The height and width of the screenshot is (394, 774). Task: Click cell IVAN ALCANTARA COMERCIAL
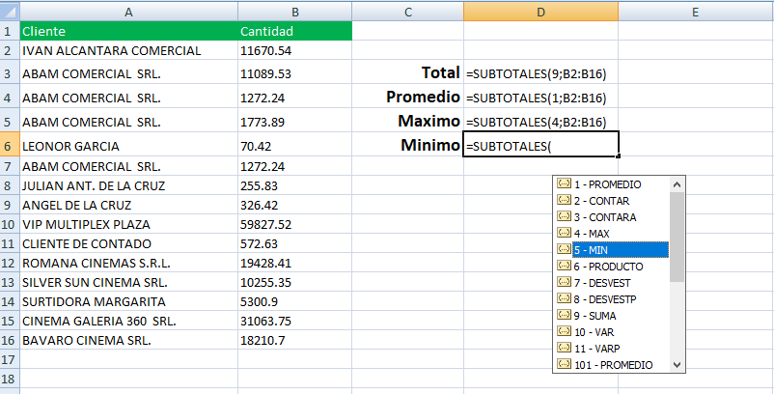click(128, 50)
